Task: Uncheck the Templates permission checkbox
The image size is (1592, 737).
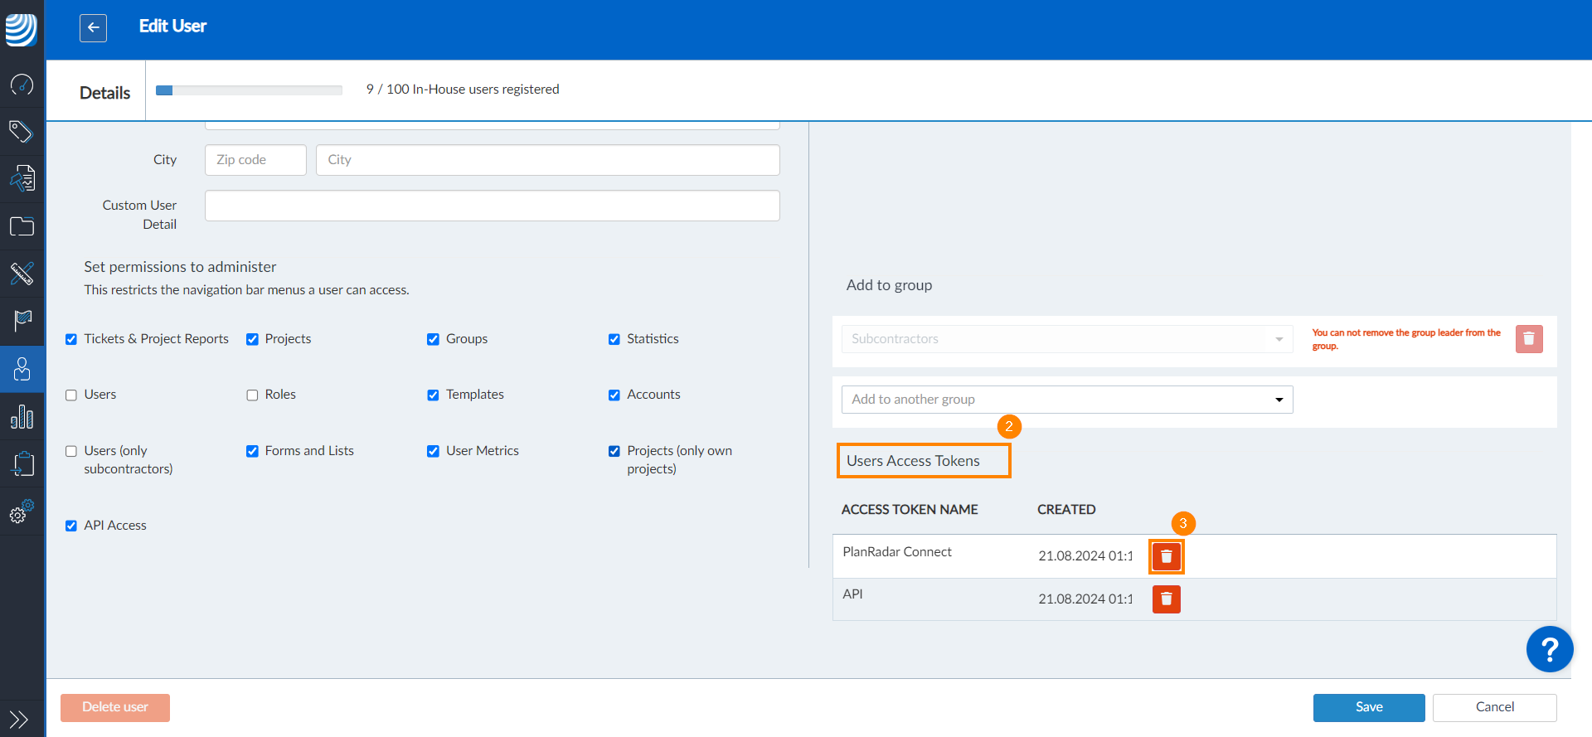Action: pos(433,395)
